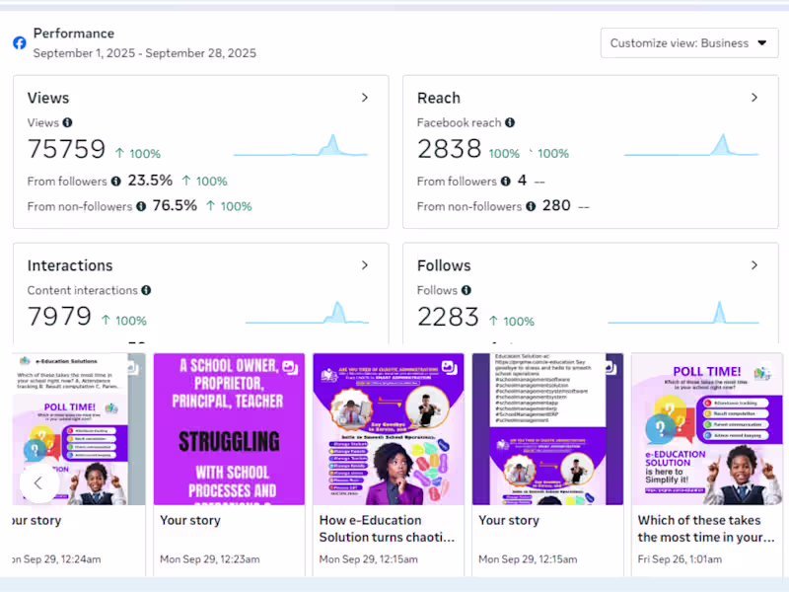The height and width of the screenshot is (592, 789).
Task: Click the 75759 views value
Action: pos(66,149)
